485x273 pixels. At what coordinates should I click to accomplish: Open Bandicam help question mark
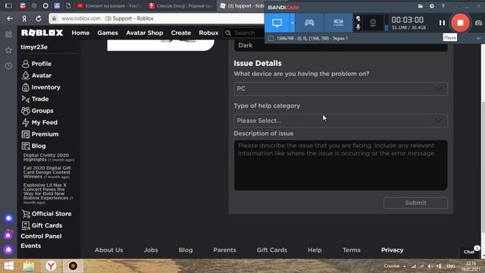click(443, 6)
